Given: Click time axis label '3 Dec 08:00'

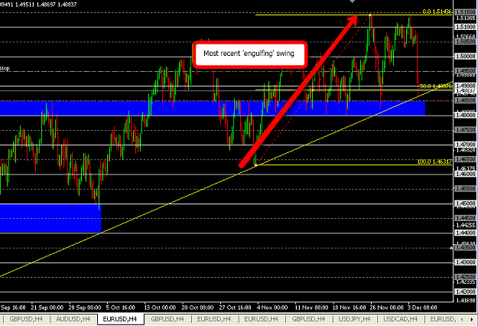Looking at the screenshot, I should coord(422,308).
